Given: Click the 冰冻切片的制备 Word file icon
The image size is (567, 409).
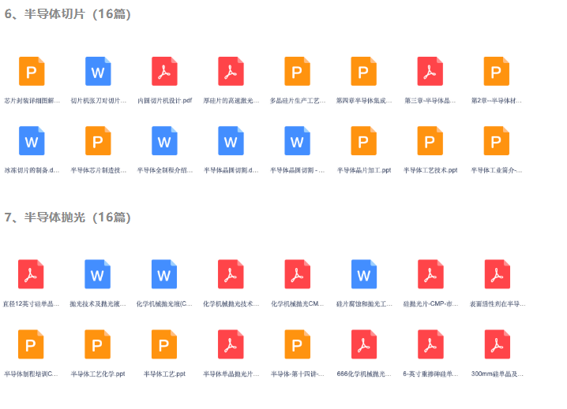Looking at the screenshot, I should (31, 141).
